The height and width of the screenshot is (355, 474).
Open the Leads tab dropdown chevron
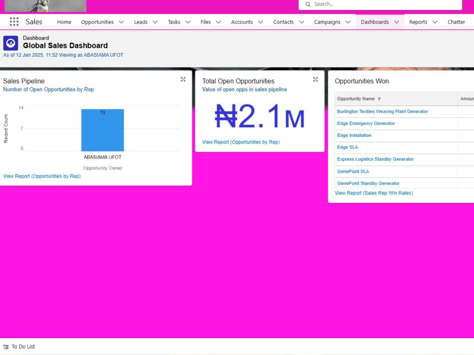[x=155, y=22]
